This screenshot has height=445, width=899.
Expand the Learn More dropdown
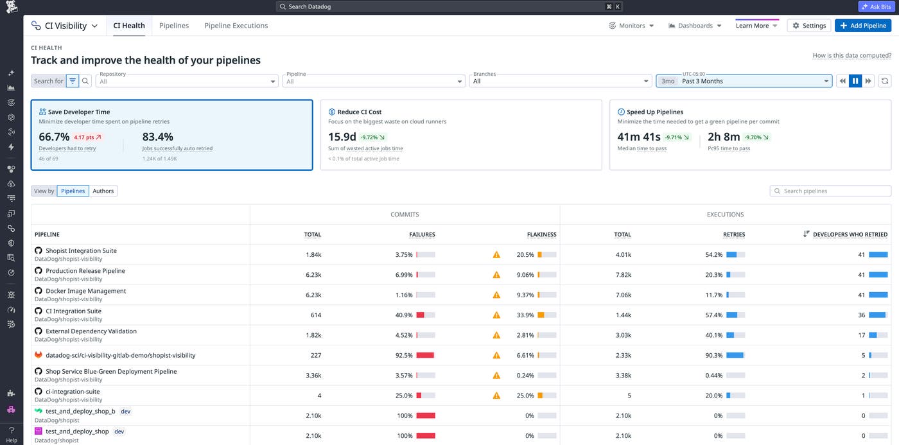click(x=757, y=26)
